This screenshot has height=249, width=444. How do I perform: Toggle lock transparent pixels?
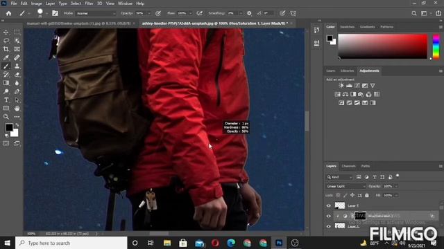pyautogui.click(x=338, y=195)
